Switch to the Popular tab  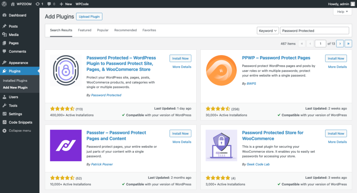tap(103, 30)
